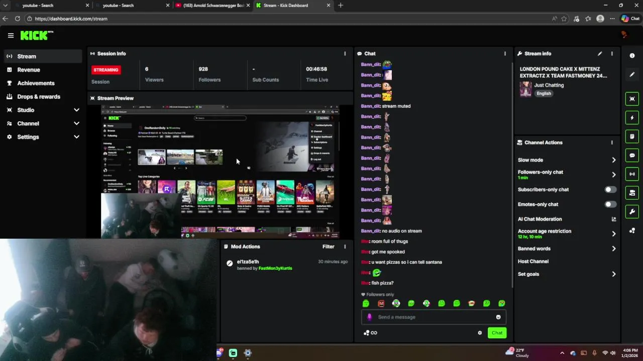
Task: Open Channel Actions three-dot menu
Action: click(x=612, y=142)
